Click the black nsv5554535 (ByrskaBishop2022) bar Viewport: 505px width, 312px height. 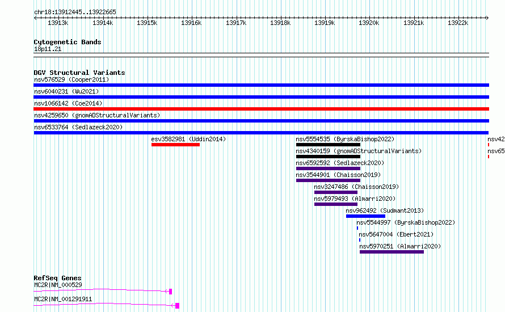[x=328, y=145]
